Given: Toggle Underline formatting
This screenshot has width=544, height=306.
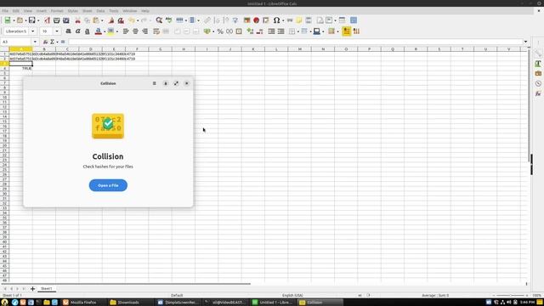Looking at the screenshot, I should (88, 31).
